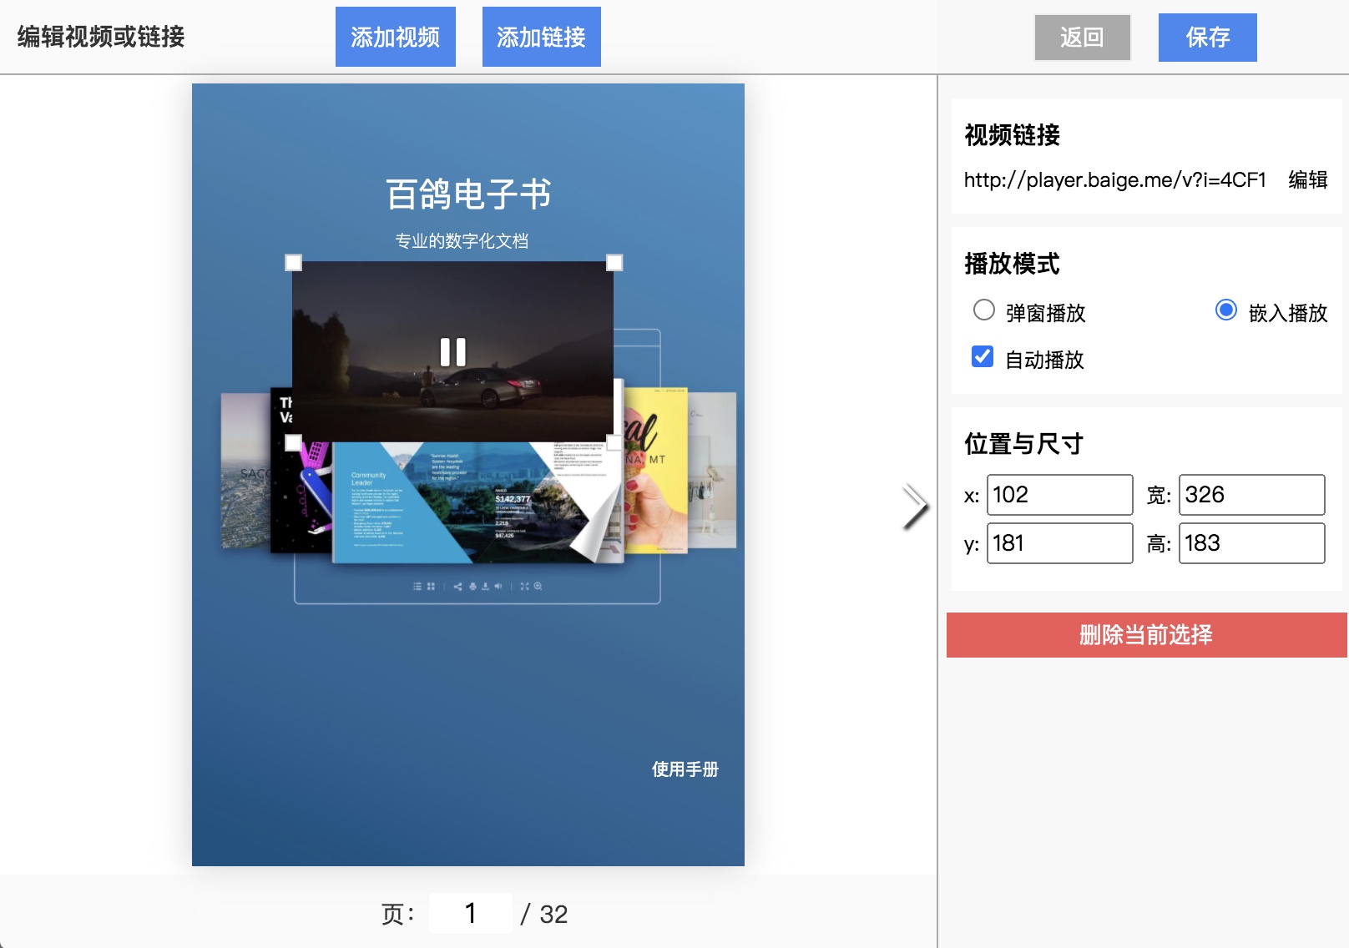Select 弹窗播放 popup playback mode

984,310
